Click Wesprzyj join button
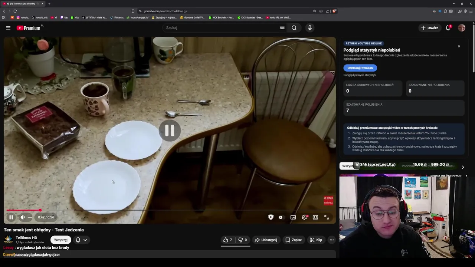The image size is (475, 267). coord(61,240)
